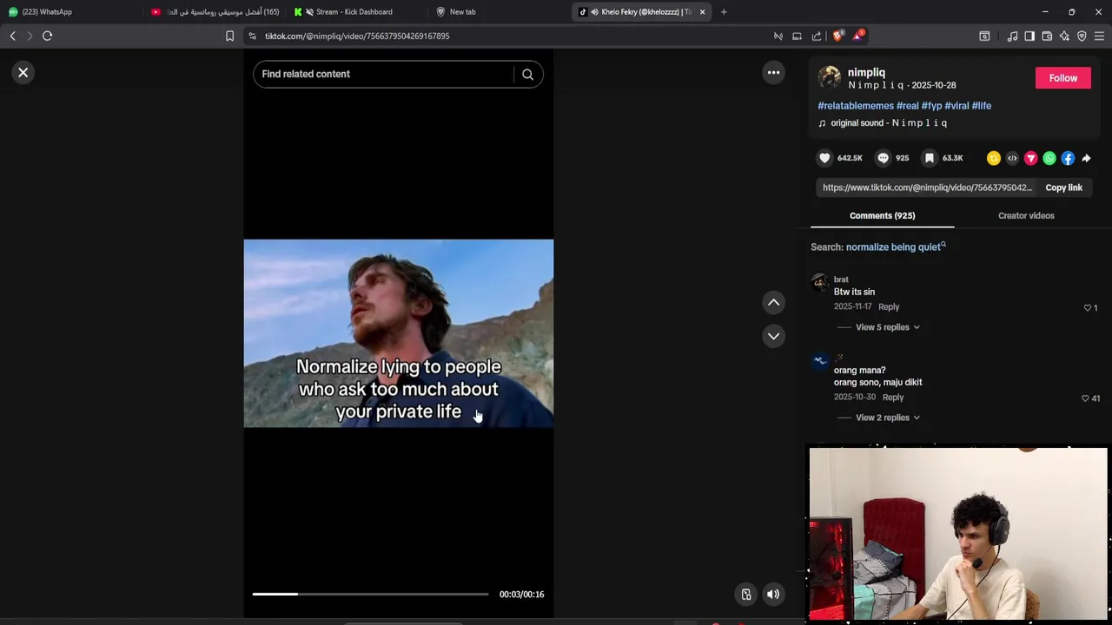
Task: Like the 'orang mana?' comment
Action: tap(1085, 398)
